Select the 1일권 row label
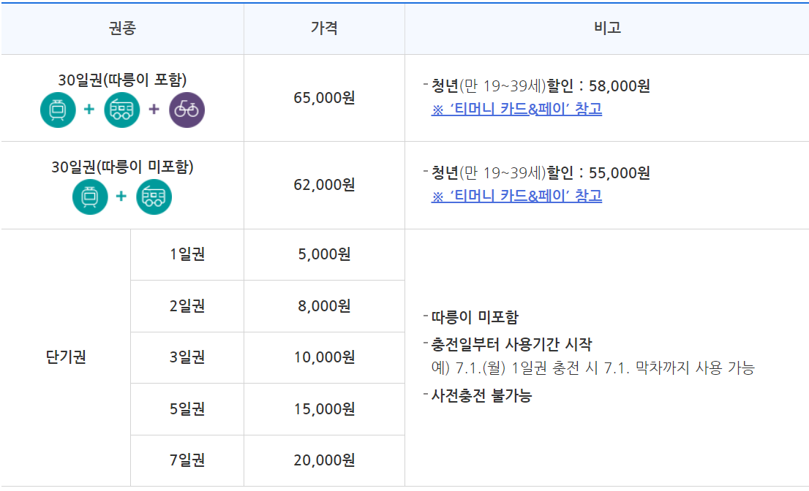Image resolution: width=809 pixels, height=491 pixels. tap(187, 254)
